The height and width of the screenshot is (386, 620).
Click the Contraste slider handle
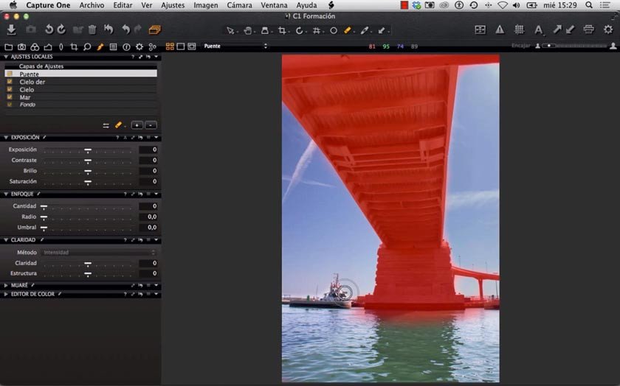pos(88,160)
